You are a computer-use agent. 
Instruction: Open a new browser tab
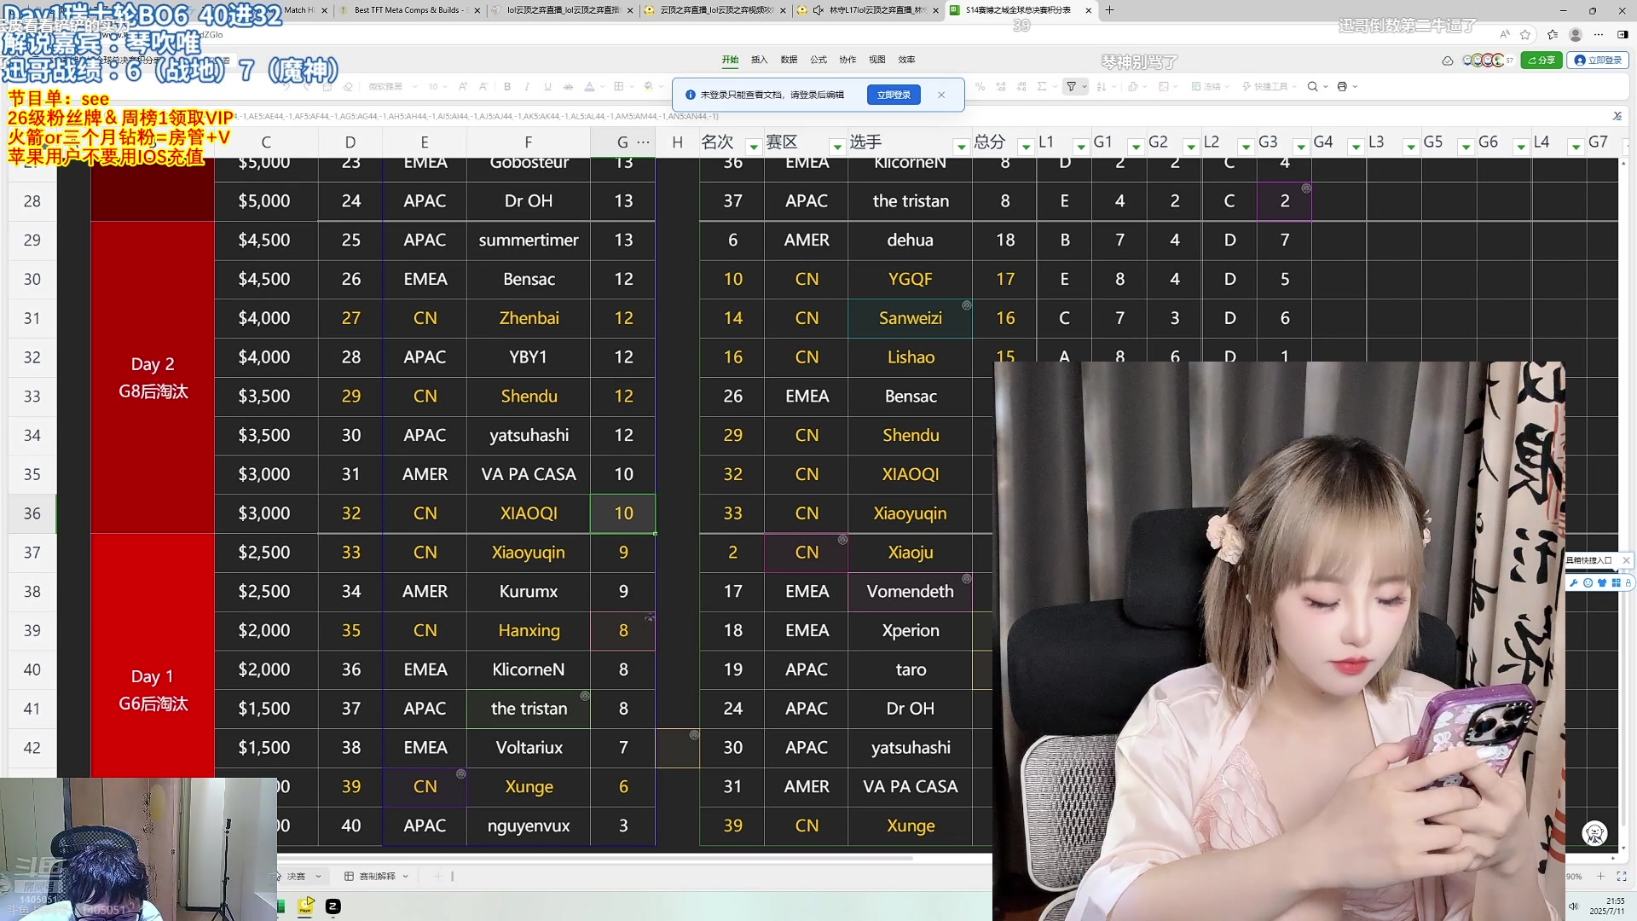click(1109, 10)
